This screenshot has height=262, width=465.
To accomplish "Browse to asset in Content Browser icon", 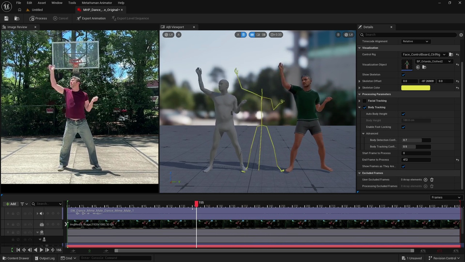I will click(17, 18).
